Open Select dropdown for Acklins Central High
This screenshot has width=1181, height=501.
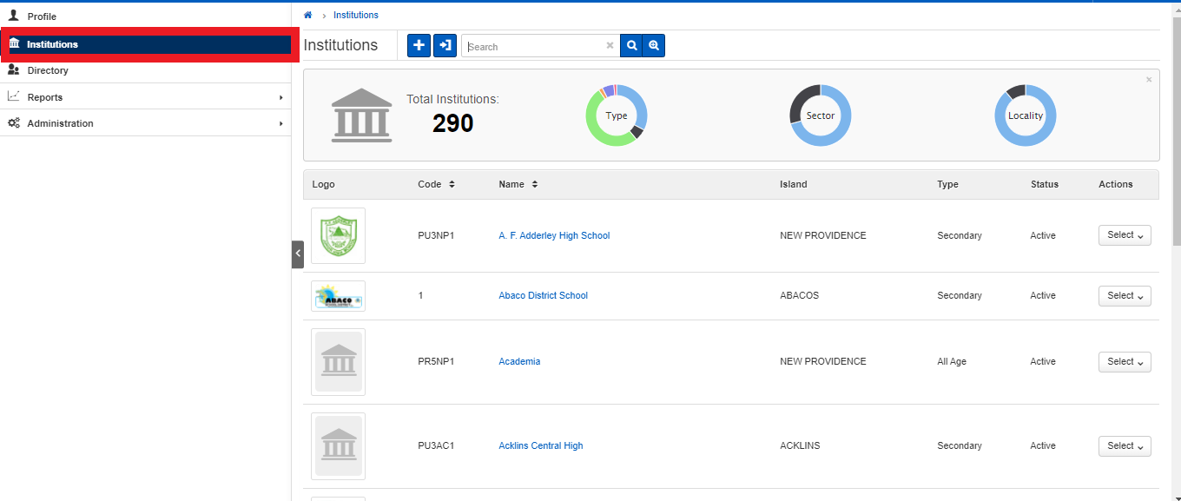click(x=1125, y=446)
